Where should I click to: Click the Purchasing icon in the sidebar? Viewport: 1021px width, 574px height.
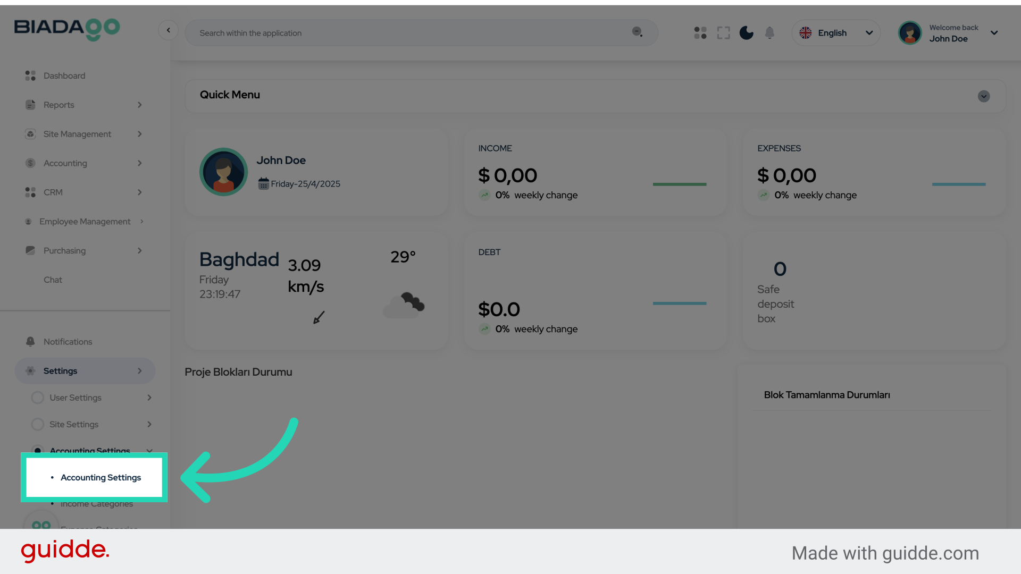30,250
